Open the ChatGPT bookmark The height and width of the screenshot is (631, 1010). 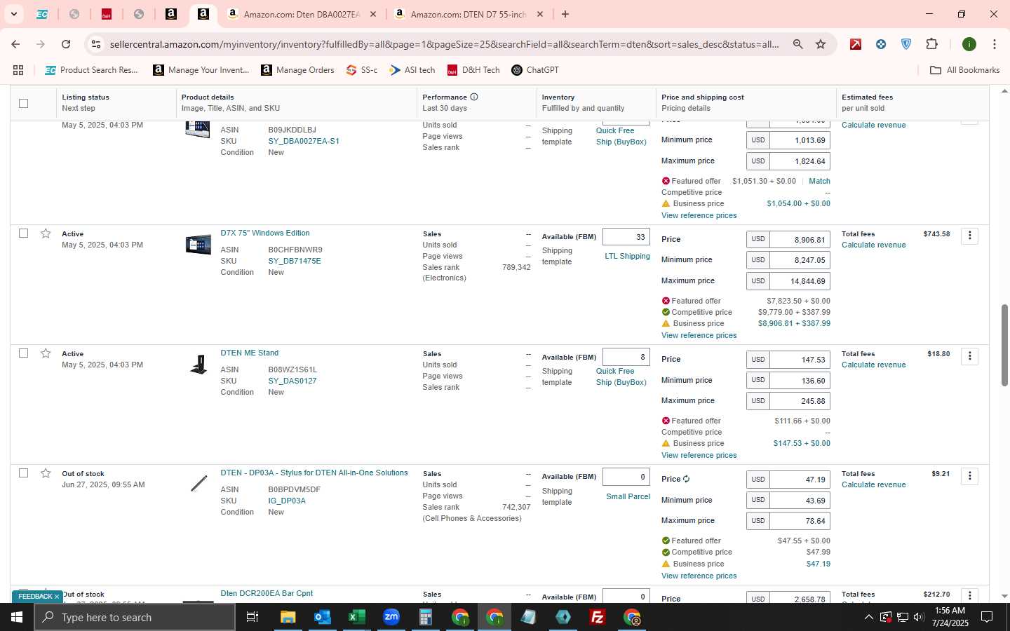pos(535,70)
